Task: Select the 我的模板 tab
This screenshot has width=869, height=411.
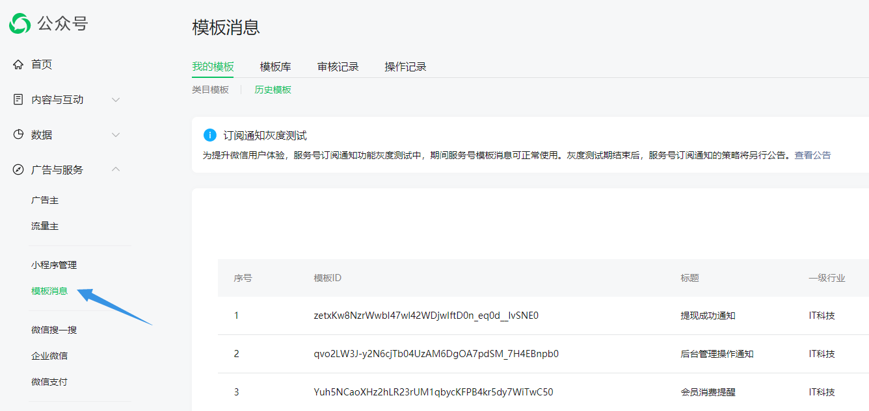Action: (213, 67)
